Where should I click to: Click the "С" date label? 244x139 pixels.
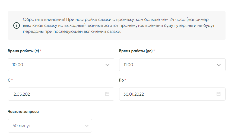point(9,80)
